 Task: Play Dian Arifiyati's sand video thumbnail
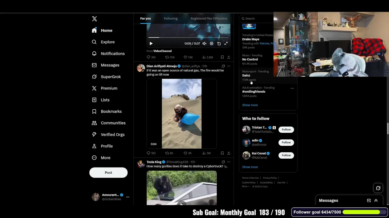pyautogui.click(x=182, y=114)
